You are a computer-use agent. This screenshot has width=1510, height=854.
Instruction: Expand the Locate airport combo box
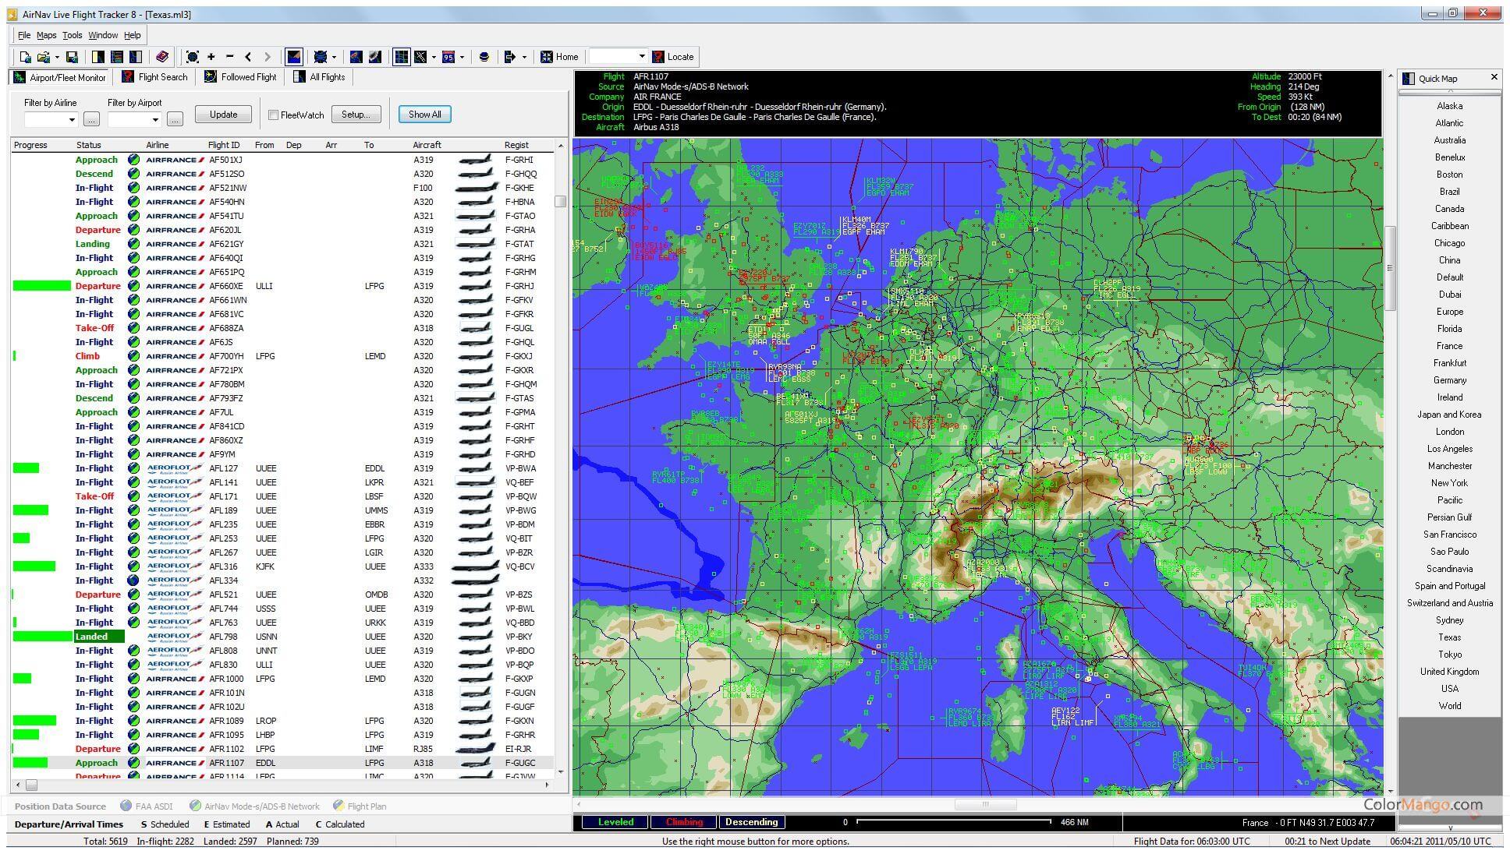coord(642,56)
